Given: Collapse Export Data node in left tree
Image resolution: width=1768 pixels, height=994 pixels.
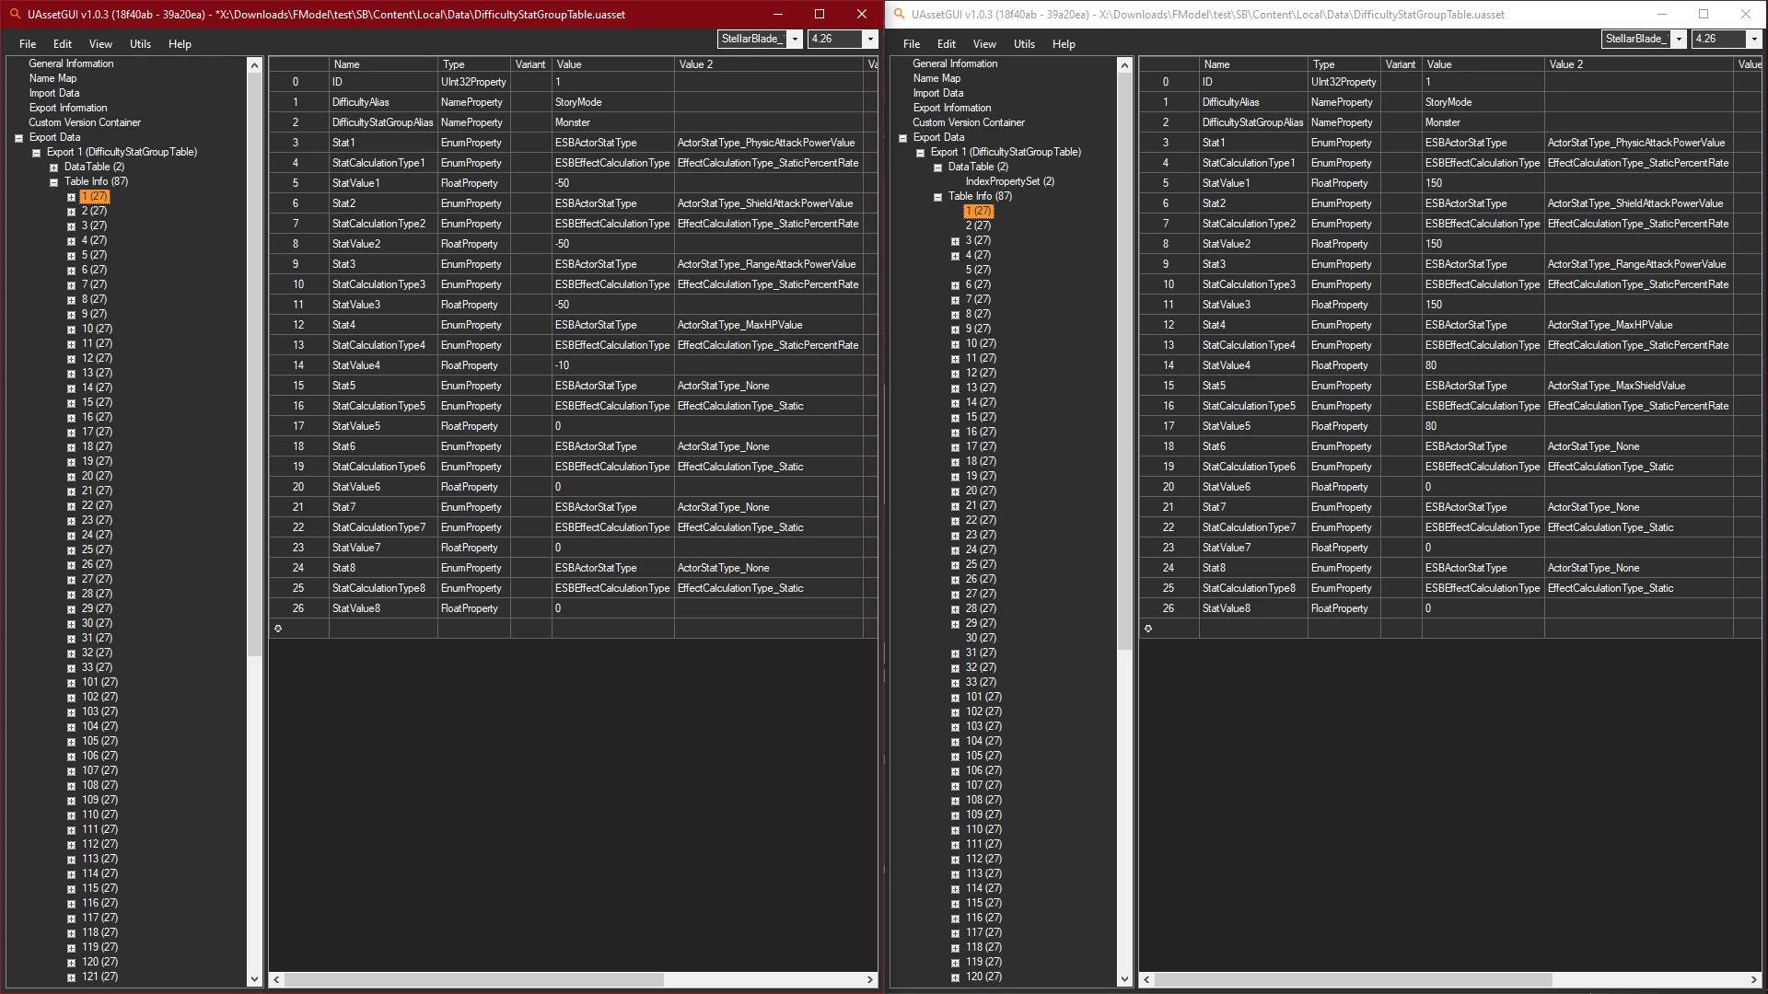Looking at the screenshot, I should point(18,138).
